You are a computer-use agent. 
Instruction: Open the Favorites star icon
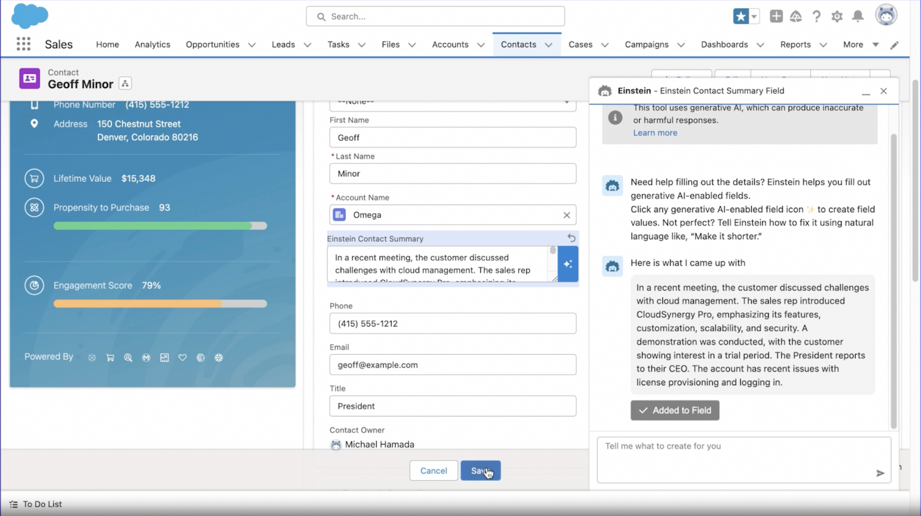pos(740,16)
